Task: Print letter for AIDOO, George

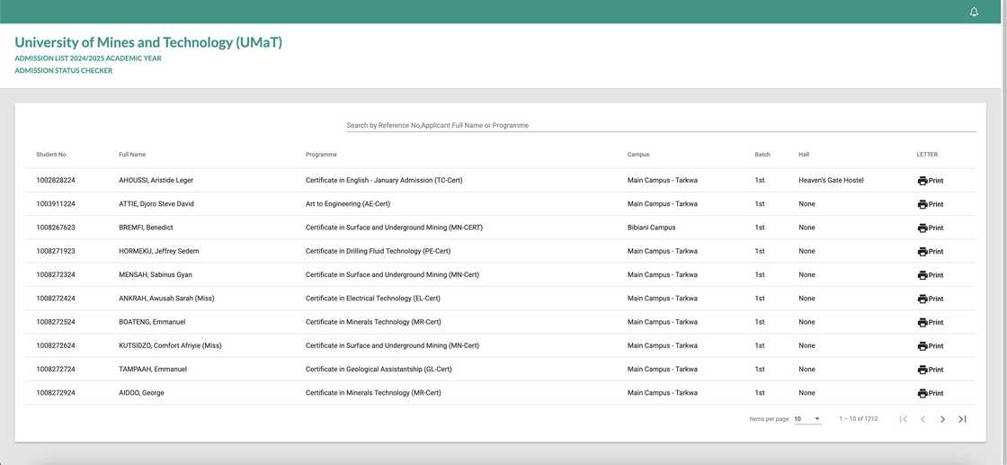Action: click(931, 393)
